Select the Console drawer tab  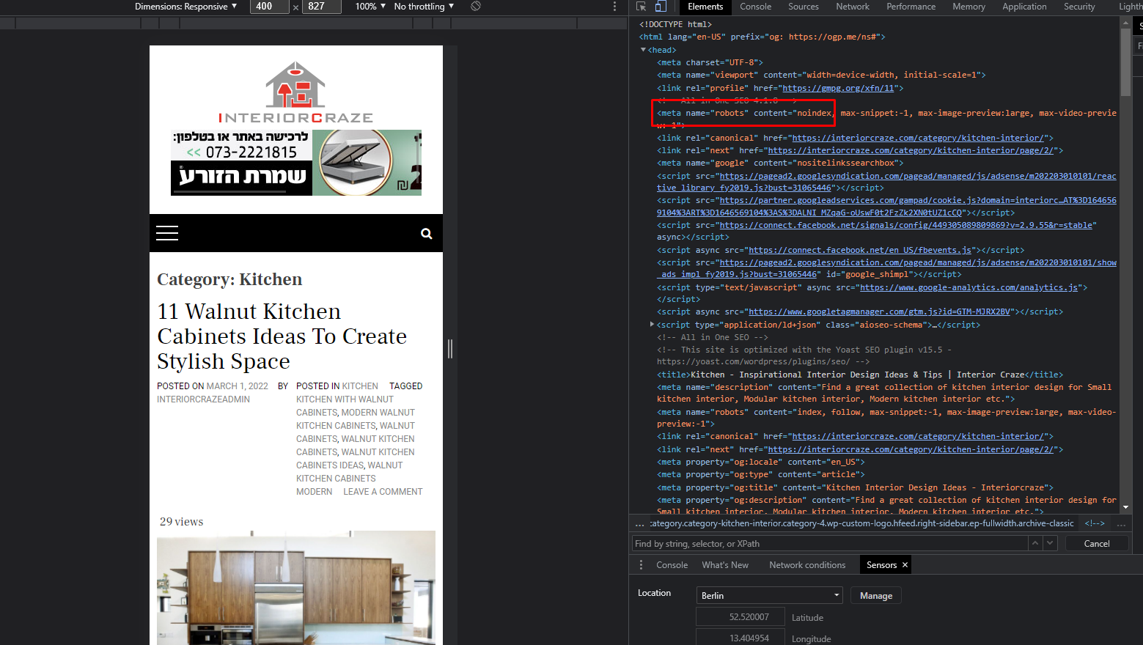[x=672, y=565]
